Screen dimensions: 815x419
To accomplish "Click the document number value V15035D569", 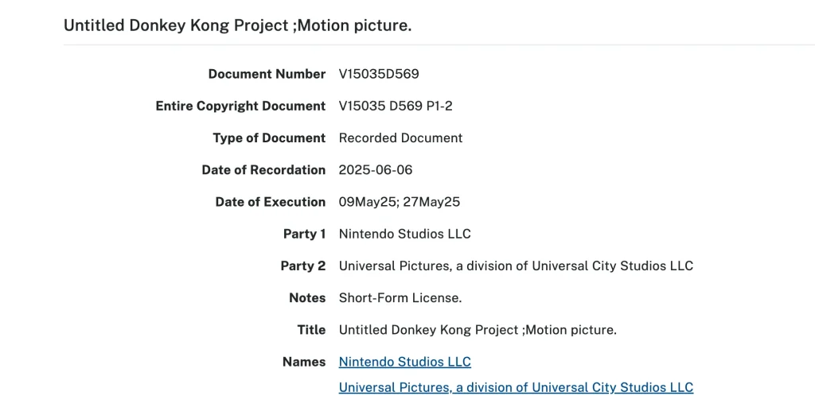I will pyautogui.click(x=379, y=74).
